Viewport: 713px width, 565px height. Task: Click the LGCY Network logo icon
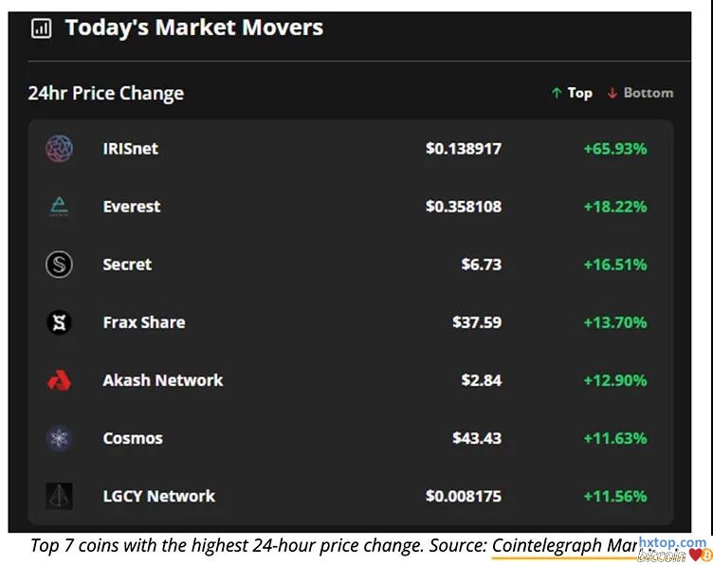[59, 496]
